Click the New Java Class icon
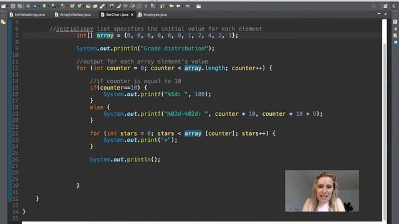This screenshot has height=224, width=399. [79, 6]
